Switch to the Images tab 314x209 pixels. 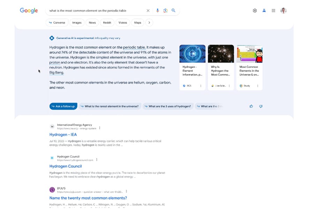click(x=77, y=23)
